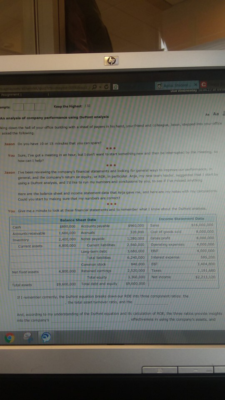Viewport: 225px width, 400px height.
Task: Click the first attempts score box
Action: 18,106
